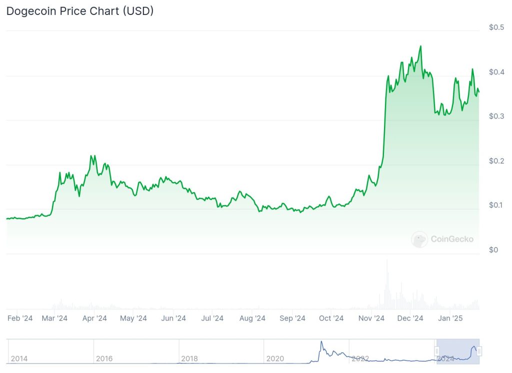Click the Dogecoin Price Chart (USD) title
The image size is (512, 373).
(x=80, y=11)
